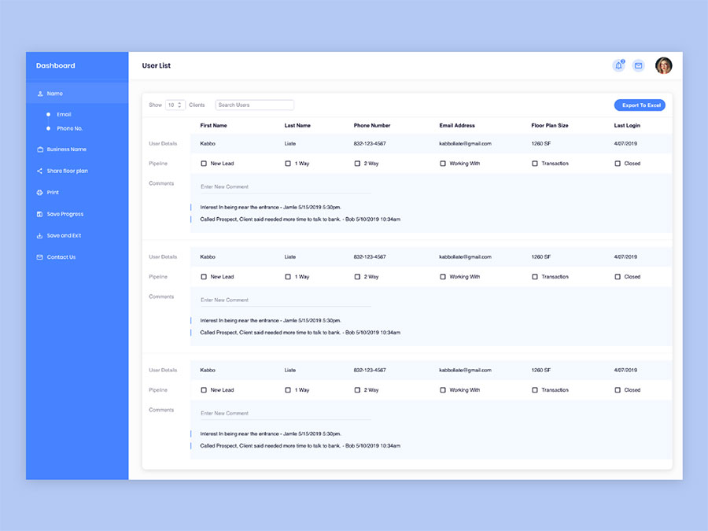The width and height of the screenshot is (708, 531).
Task: Open the Show 10 clients stepper
Action: [175, 105]
